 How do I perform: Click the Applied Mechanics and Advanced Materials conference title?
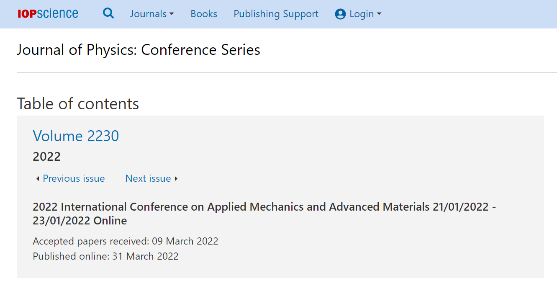[264, 214]
